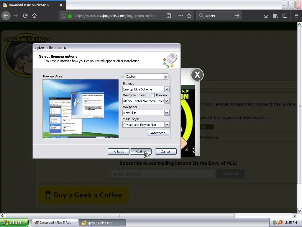Cancel the xpize installation
302x227 pixels.
click(166, 152)
